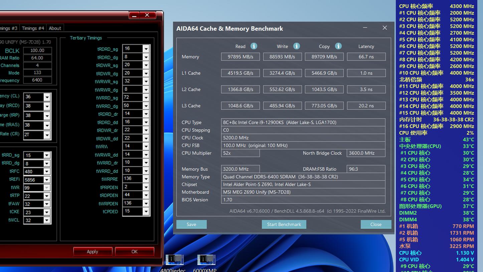483x272 pixels.
Task: Open the CAS Latency (CL) dropdown
Action: click(47, 97)
